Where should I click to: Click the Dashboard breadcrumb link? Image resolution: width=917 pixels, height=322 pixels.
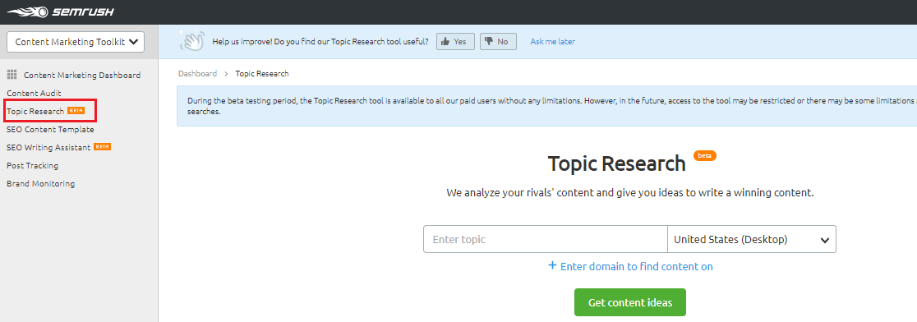(198, 74)
